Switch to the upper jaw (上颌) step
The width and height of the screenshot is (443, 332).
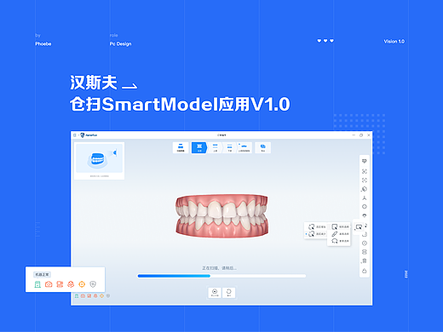[x=216, y=147]
